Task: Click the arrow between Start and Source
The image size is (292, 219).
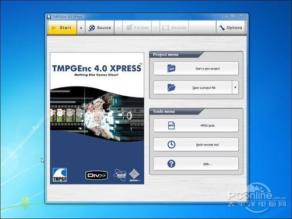Action: pyautogui.click(x=81, y=28)
